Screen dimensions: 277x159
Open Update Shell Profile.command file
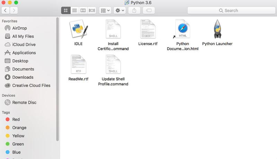pos(113,65)
